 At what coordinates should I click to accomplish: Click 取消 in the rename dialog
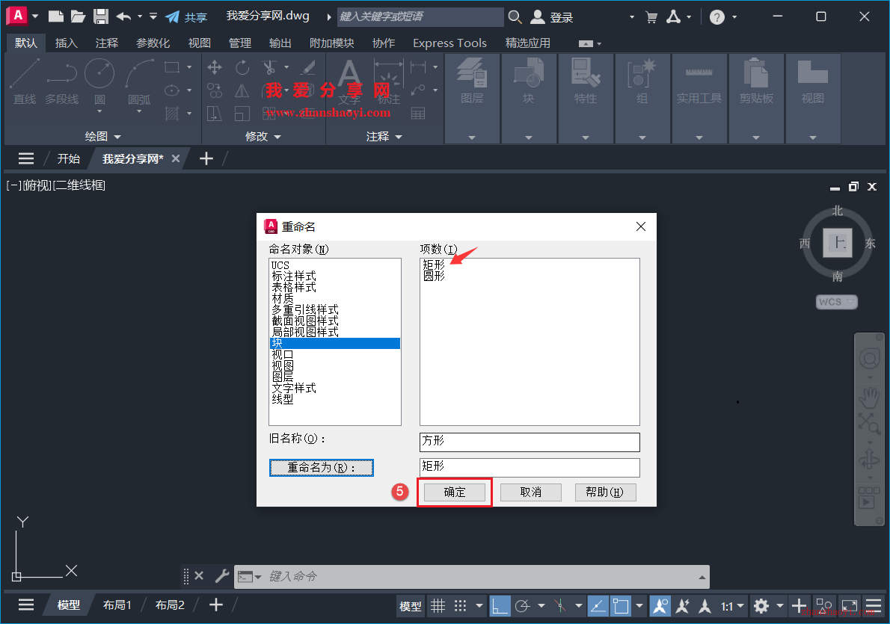(x=531, y=492)
